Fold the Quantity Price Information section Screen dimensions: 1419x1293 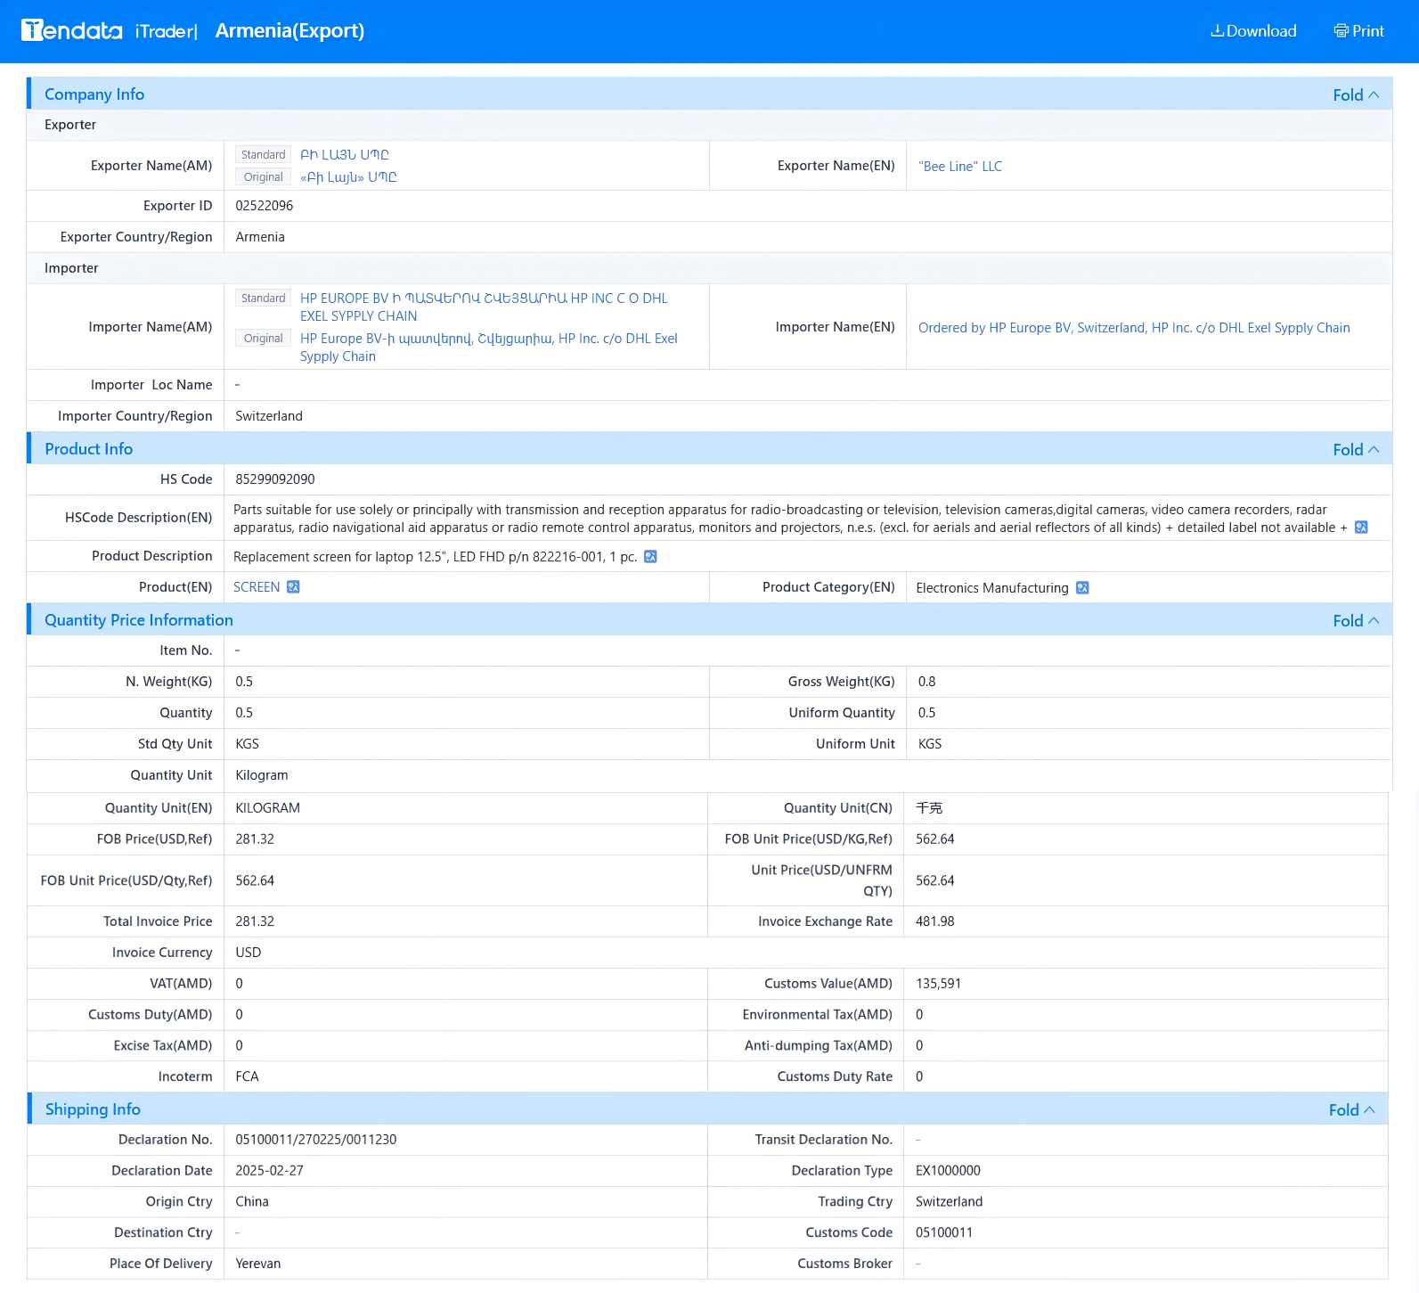(x=1356, y=620)
